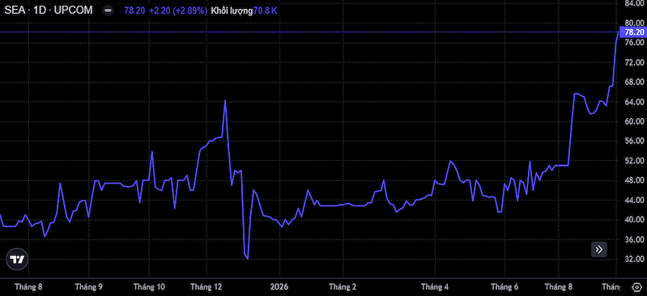Screen dimensions: 647x296
Task: Click the 32.00 price axis label
Action: (x=635, y=259)
